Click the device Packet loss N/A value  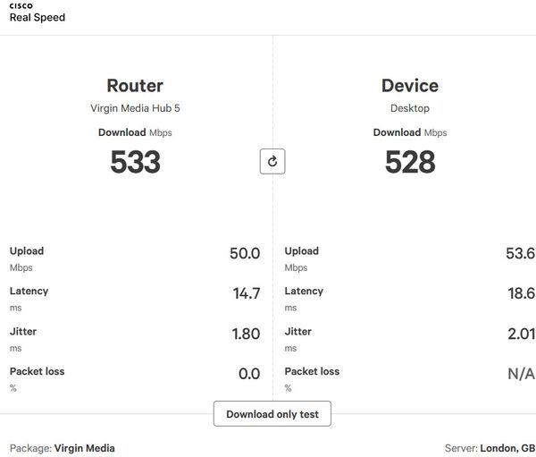point(521,374)
